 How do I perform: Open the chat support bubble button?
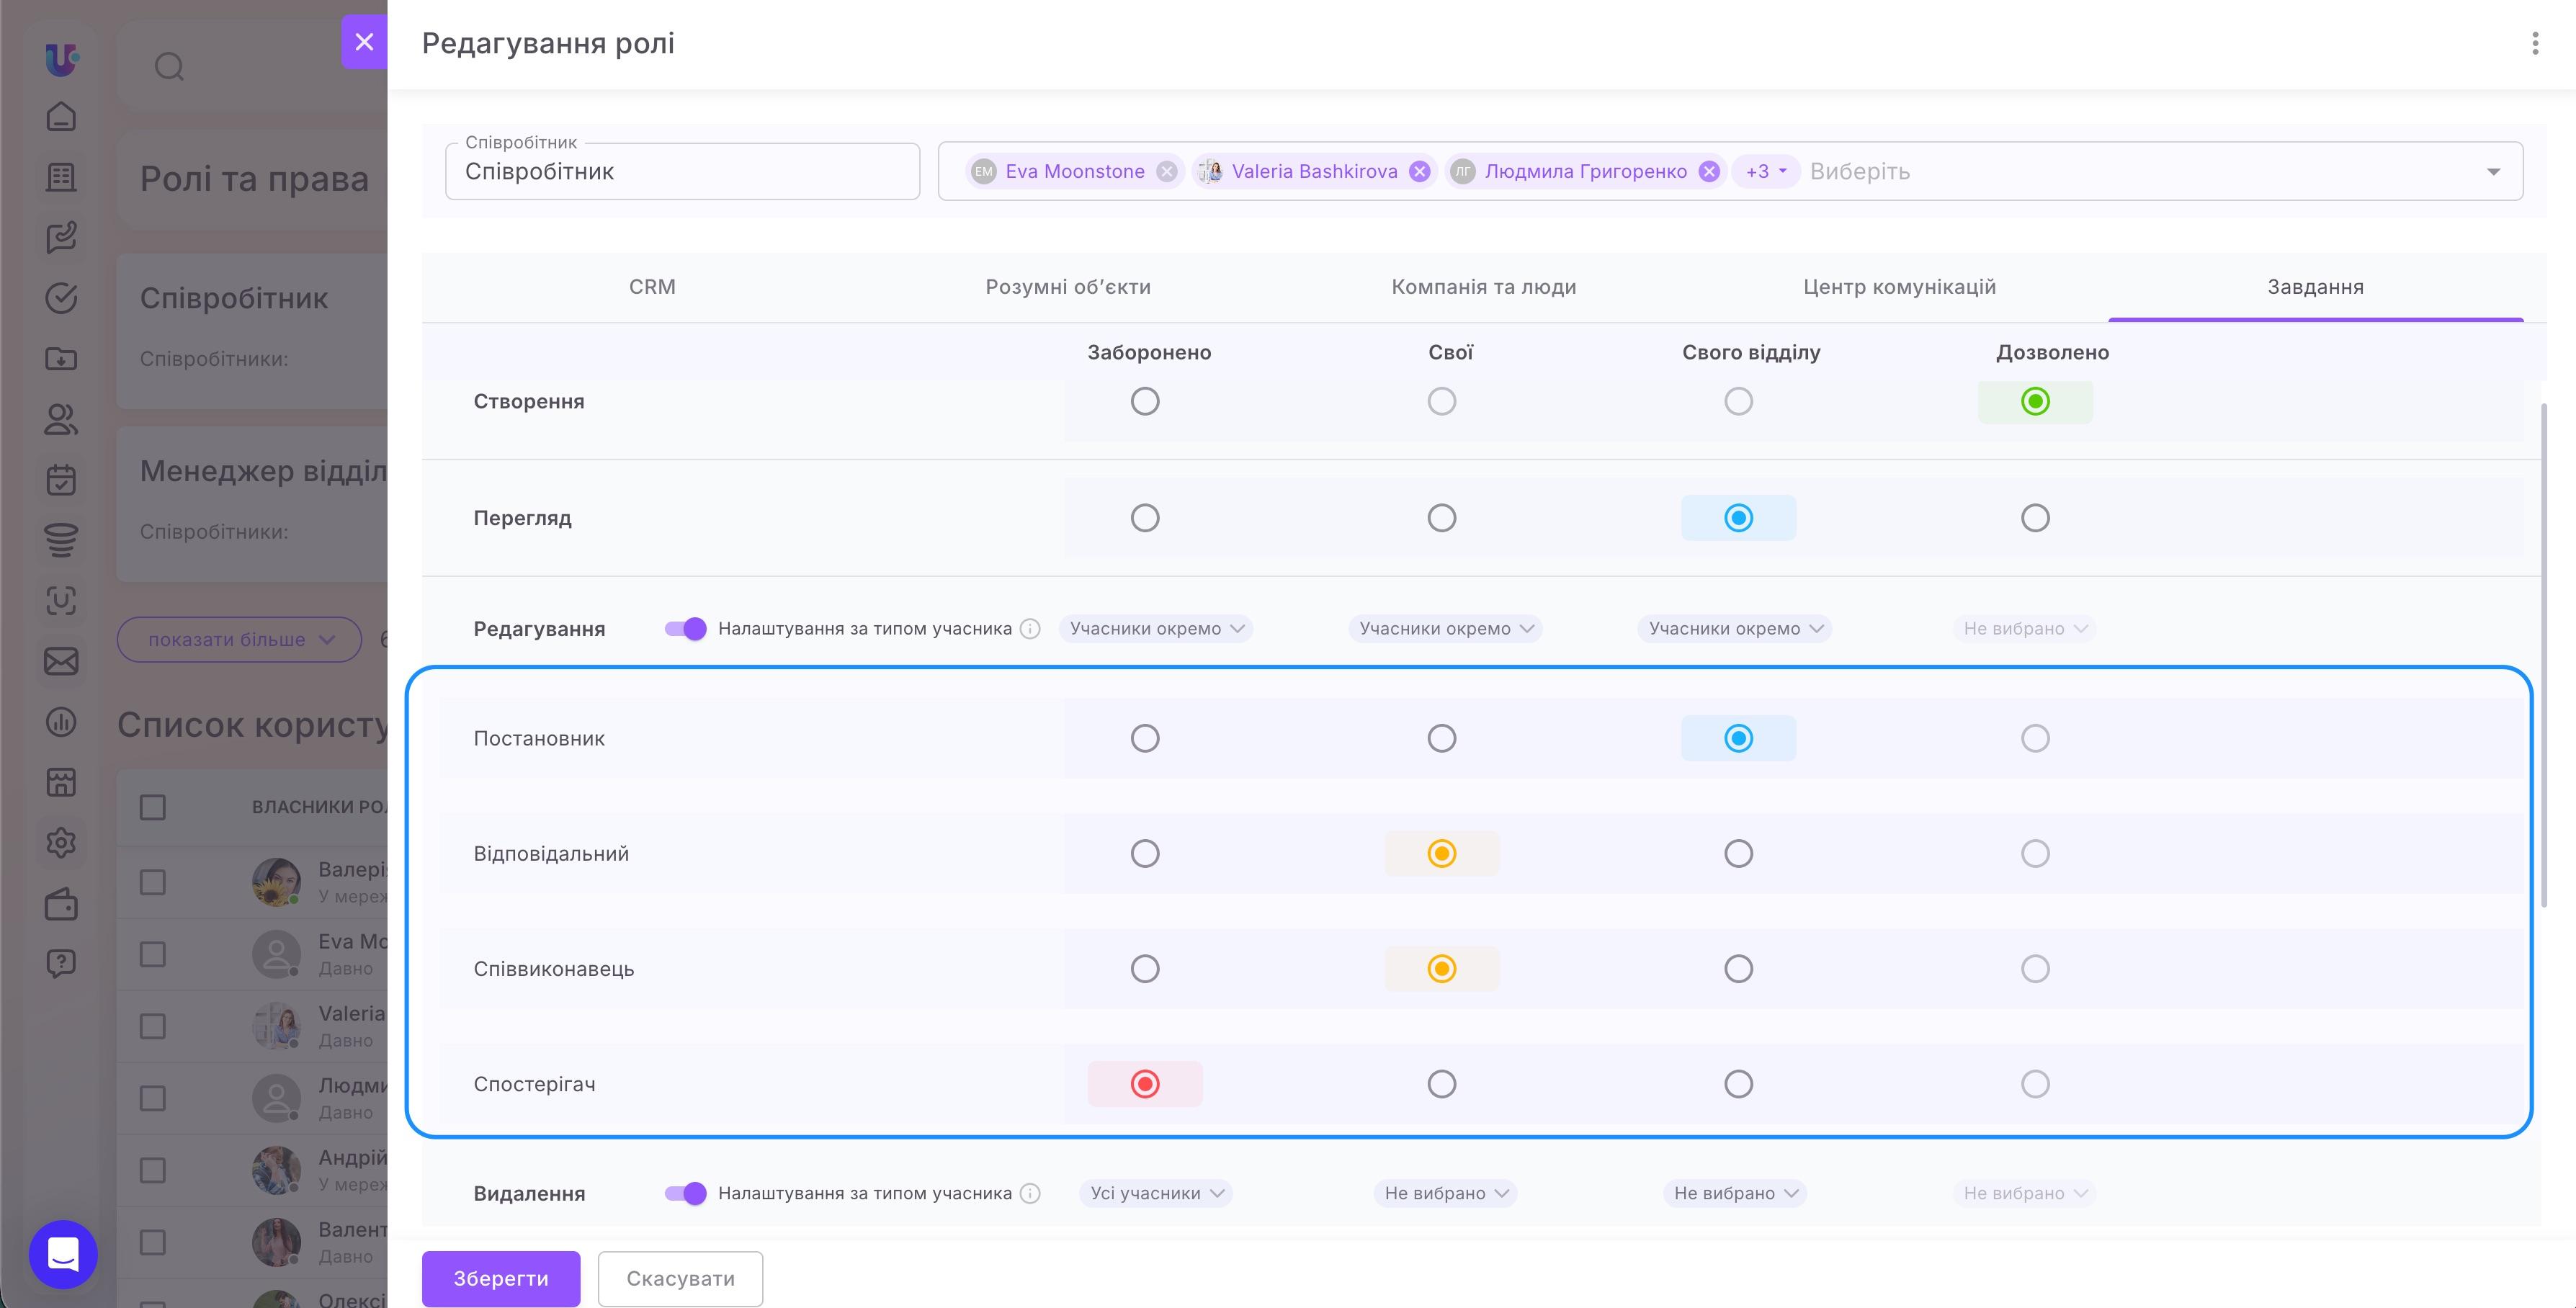[x=63, y=1254]
